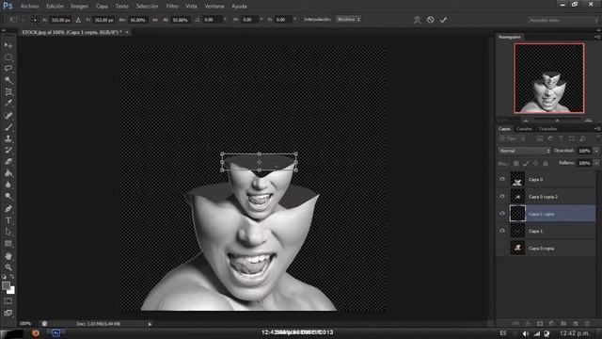Open the blend mode Normal dropdown

coord(525,151)
